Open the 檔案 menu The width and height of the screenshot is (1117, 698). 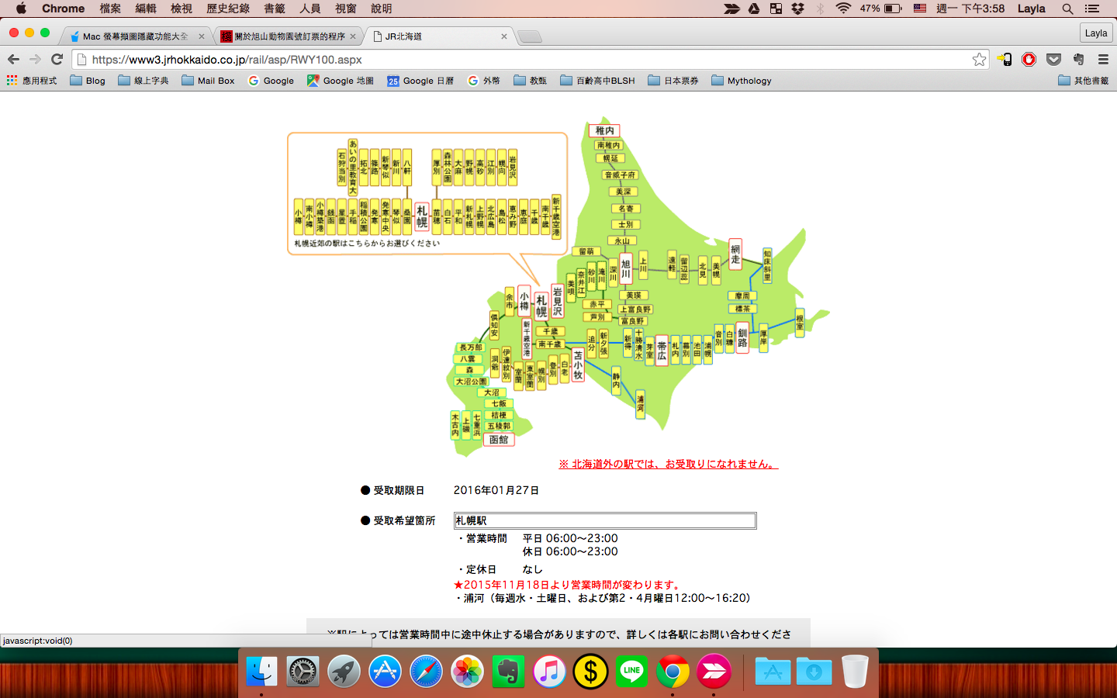click(x=110, y=9)
